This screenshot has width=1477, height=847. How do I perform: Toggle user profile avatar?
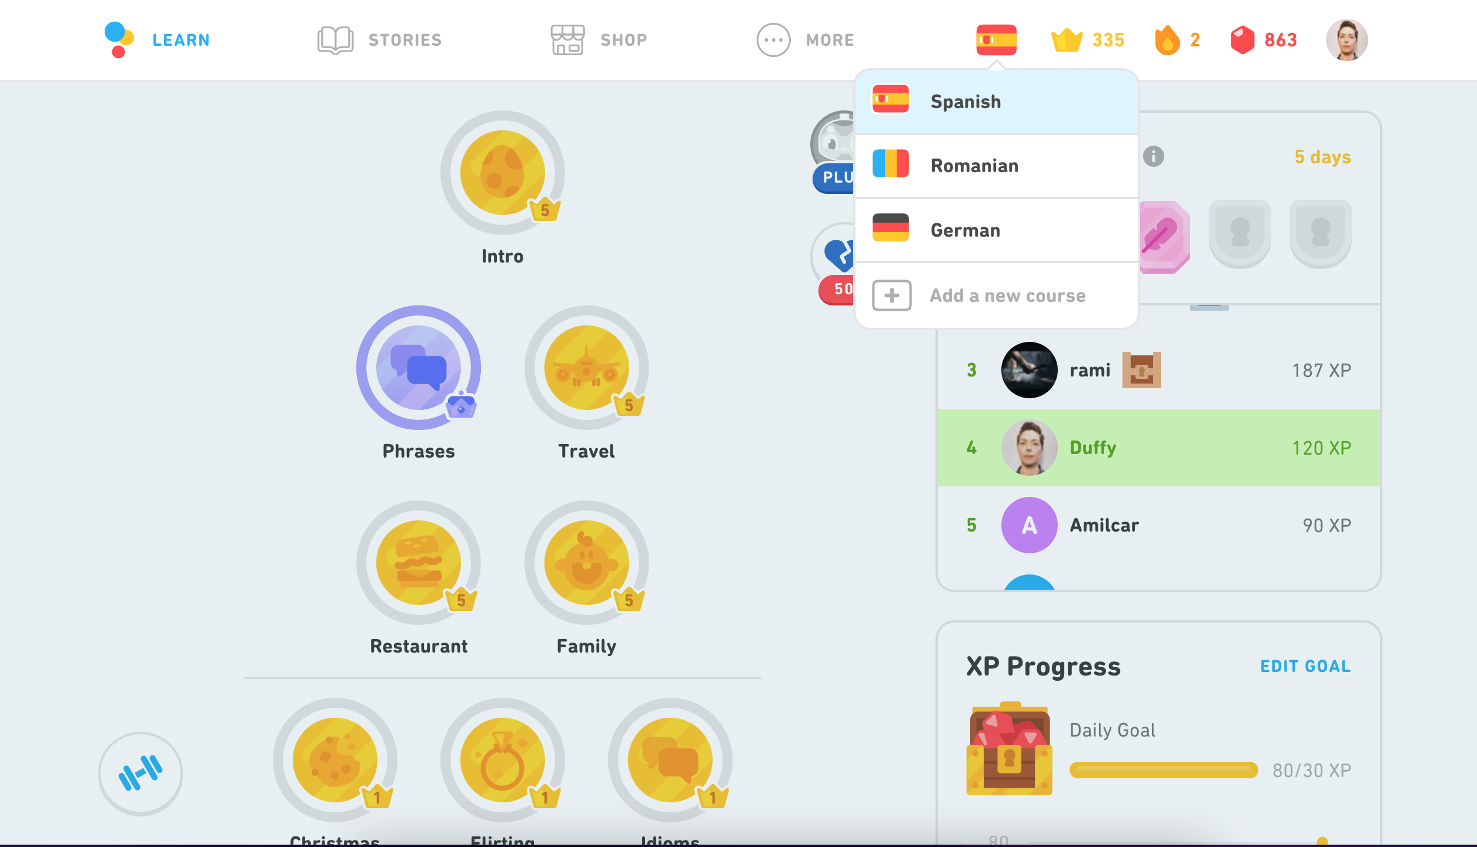(x=1345, y=39)
